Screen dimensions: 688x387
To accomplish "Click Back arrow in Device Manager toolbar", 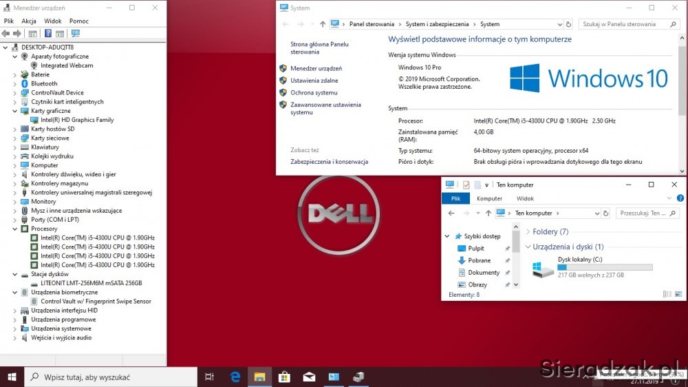I will (6, 33).
